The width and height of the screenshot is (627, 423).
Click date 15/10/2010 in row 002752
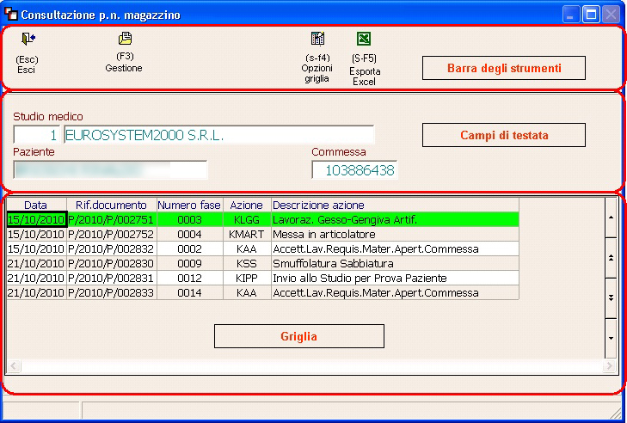pos(36,235)
